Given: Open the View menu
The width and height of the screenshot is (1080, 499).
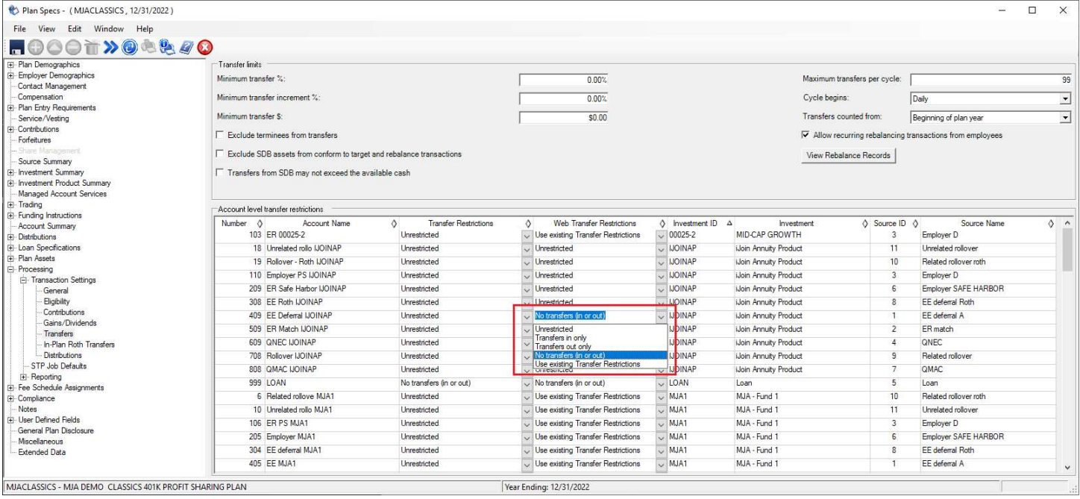Looking at the screenshot, I should click(x=47, y=28).
